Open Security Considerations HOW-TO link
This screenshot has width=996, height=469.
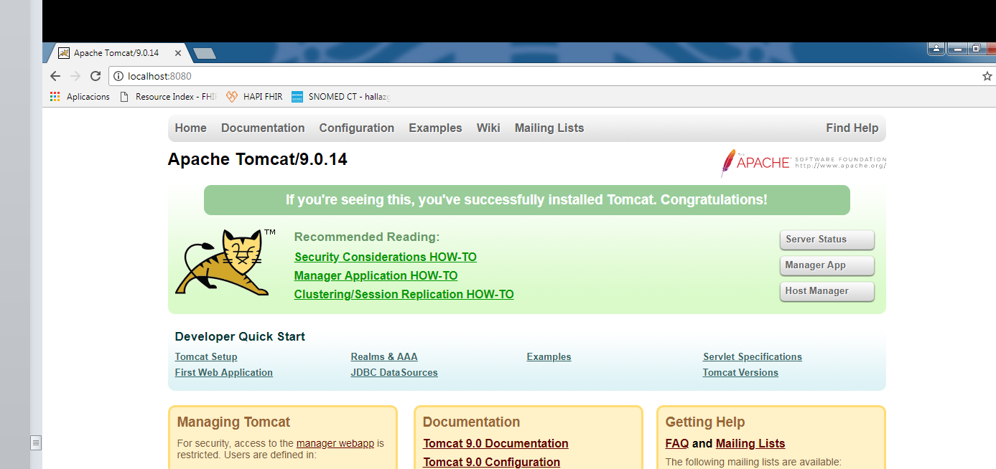click(x=385, y=257)
